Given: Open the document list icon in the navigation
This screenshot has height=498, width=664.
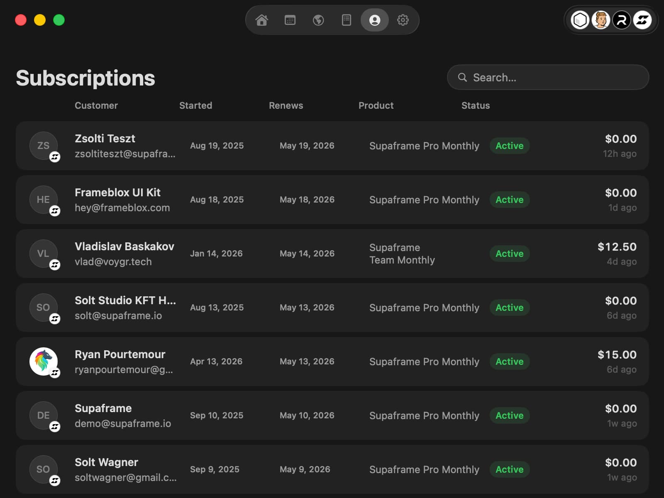Looking at the screenshot, I should coord(347,20).
